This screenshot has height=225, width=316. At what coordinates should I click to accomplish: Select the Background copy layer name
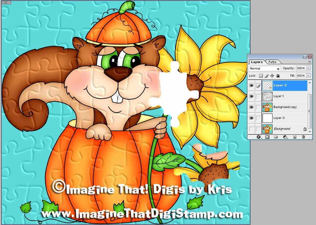point(285,107)
